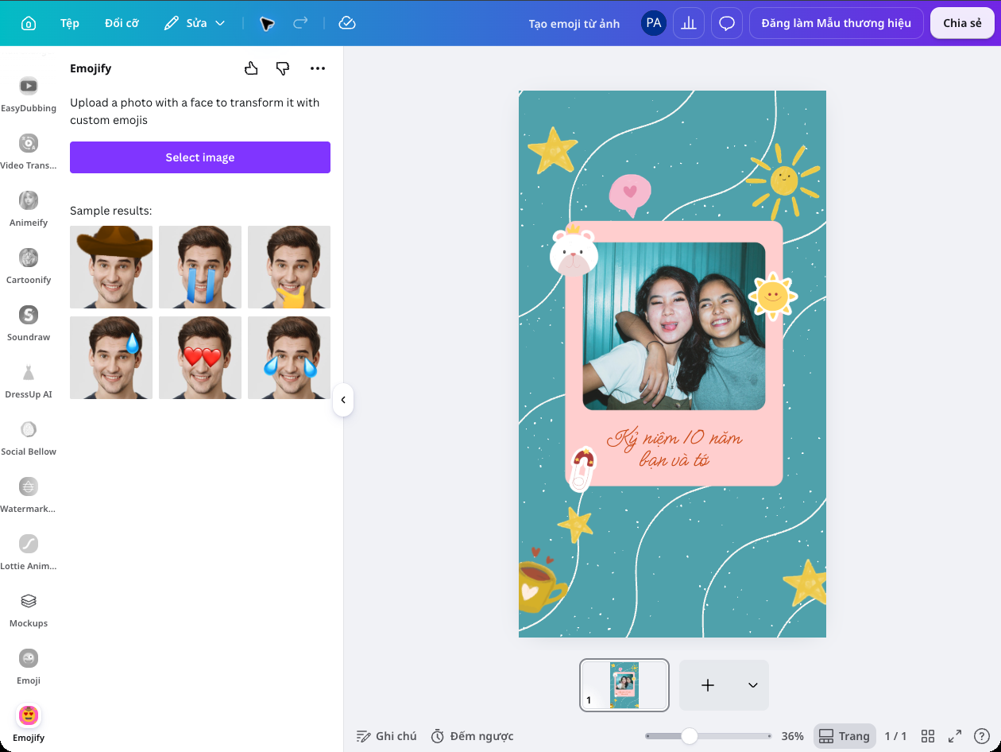Click the Chia sẻ share button
Screen dimensions: 1001x752
pyautogui.click(x=962, y=23)
